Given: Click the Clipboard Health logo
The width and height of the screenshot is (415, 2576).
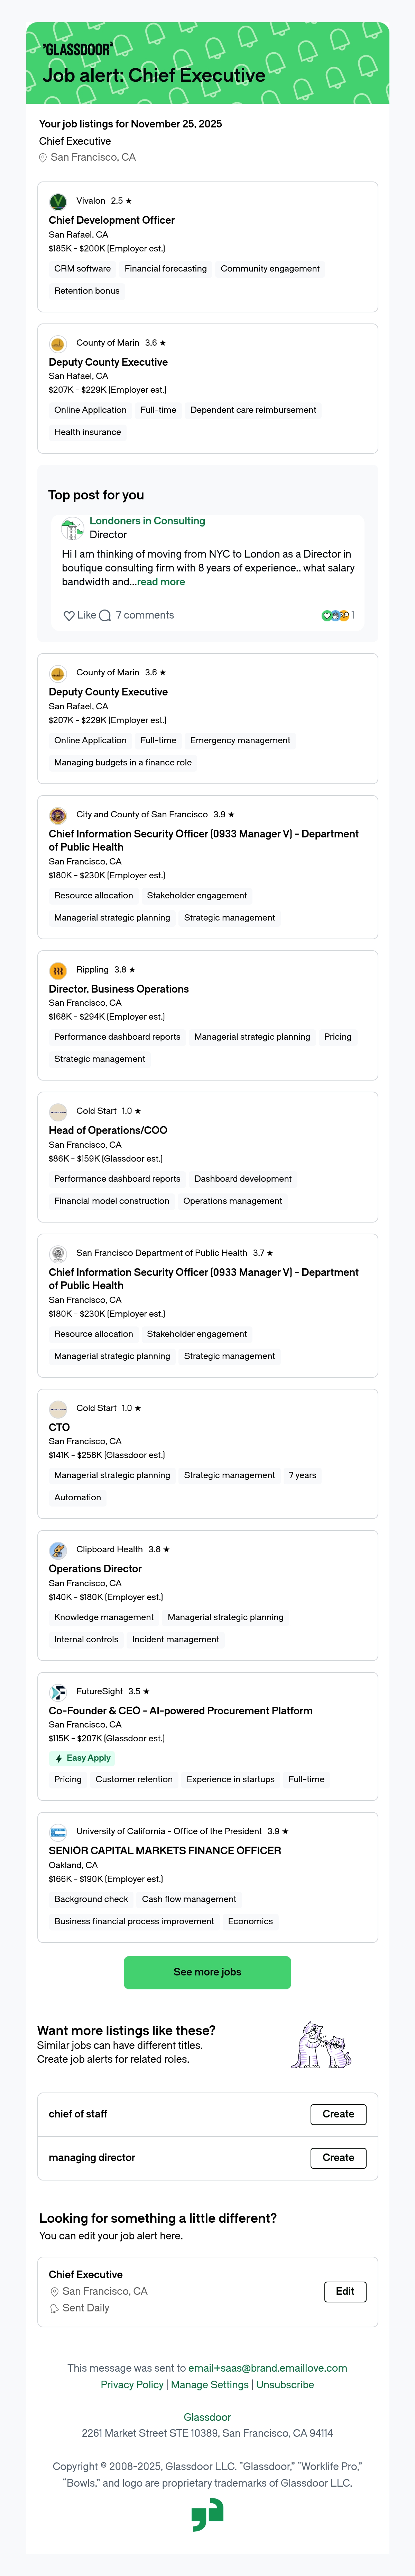Looking at the screenshot, I should point(58,1550).
